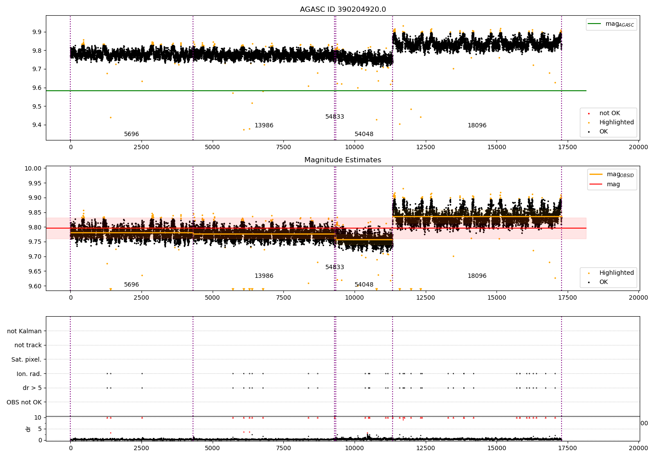Click the 9.85 y-tick on the middle plot
This screenshot has height=458, width=655.
click(x=36, y=213)
